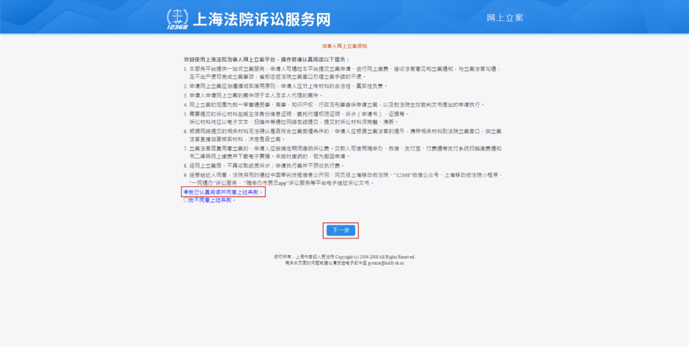The height and width of the screenshot is (347, 689).
Task: Click item 9 about 电子送达诉讼文书
Action: click(343, 179)
